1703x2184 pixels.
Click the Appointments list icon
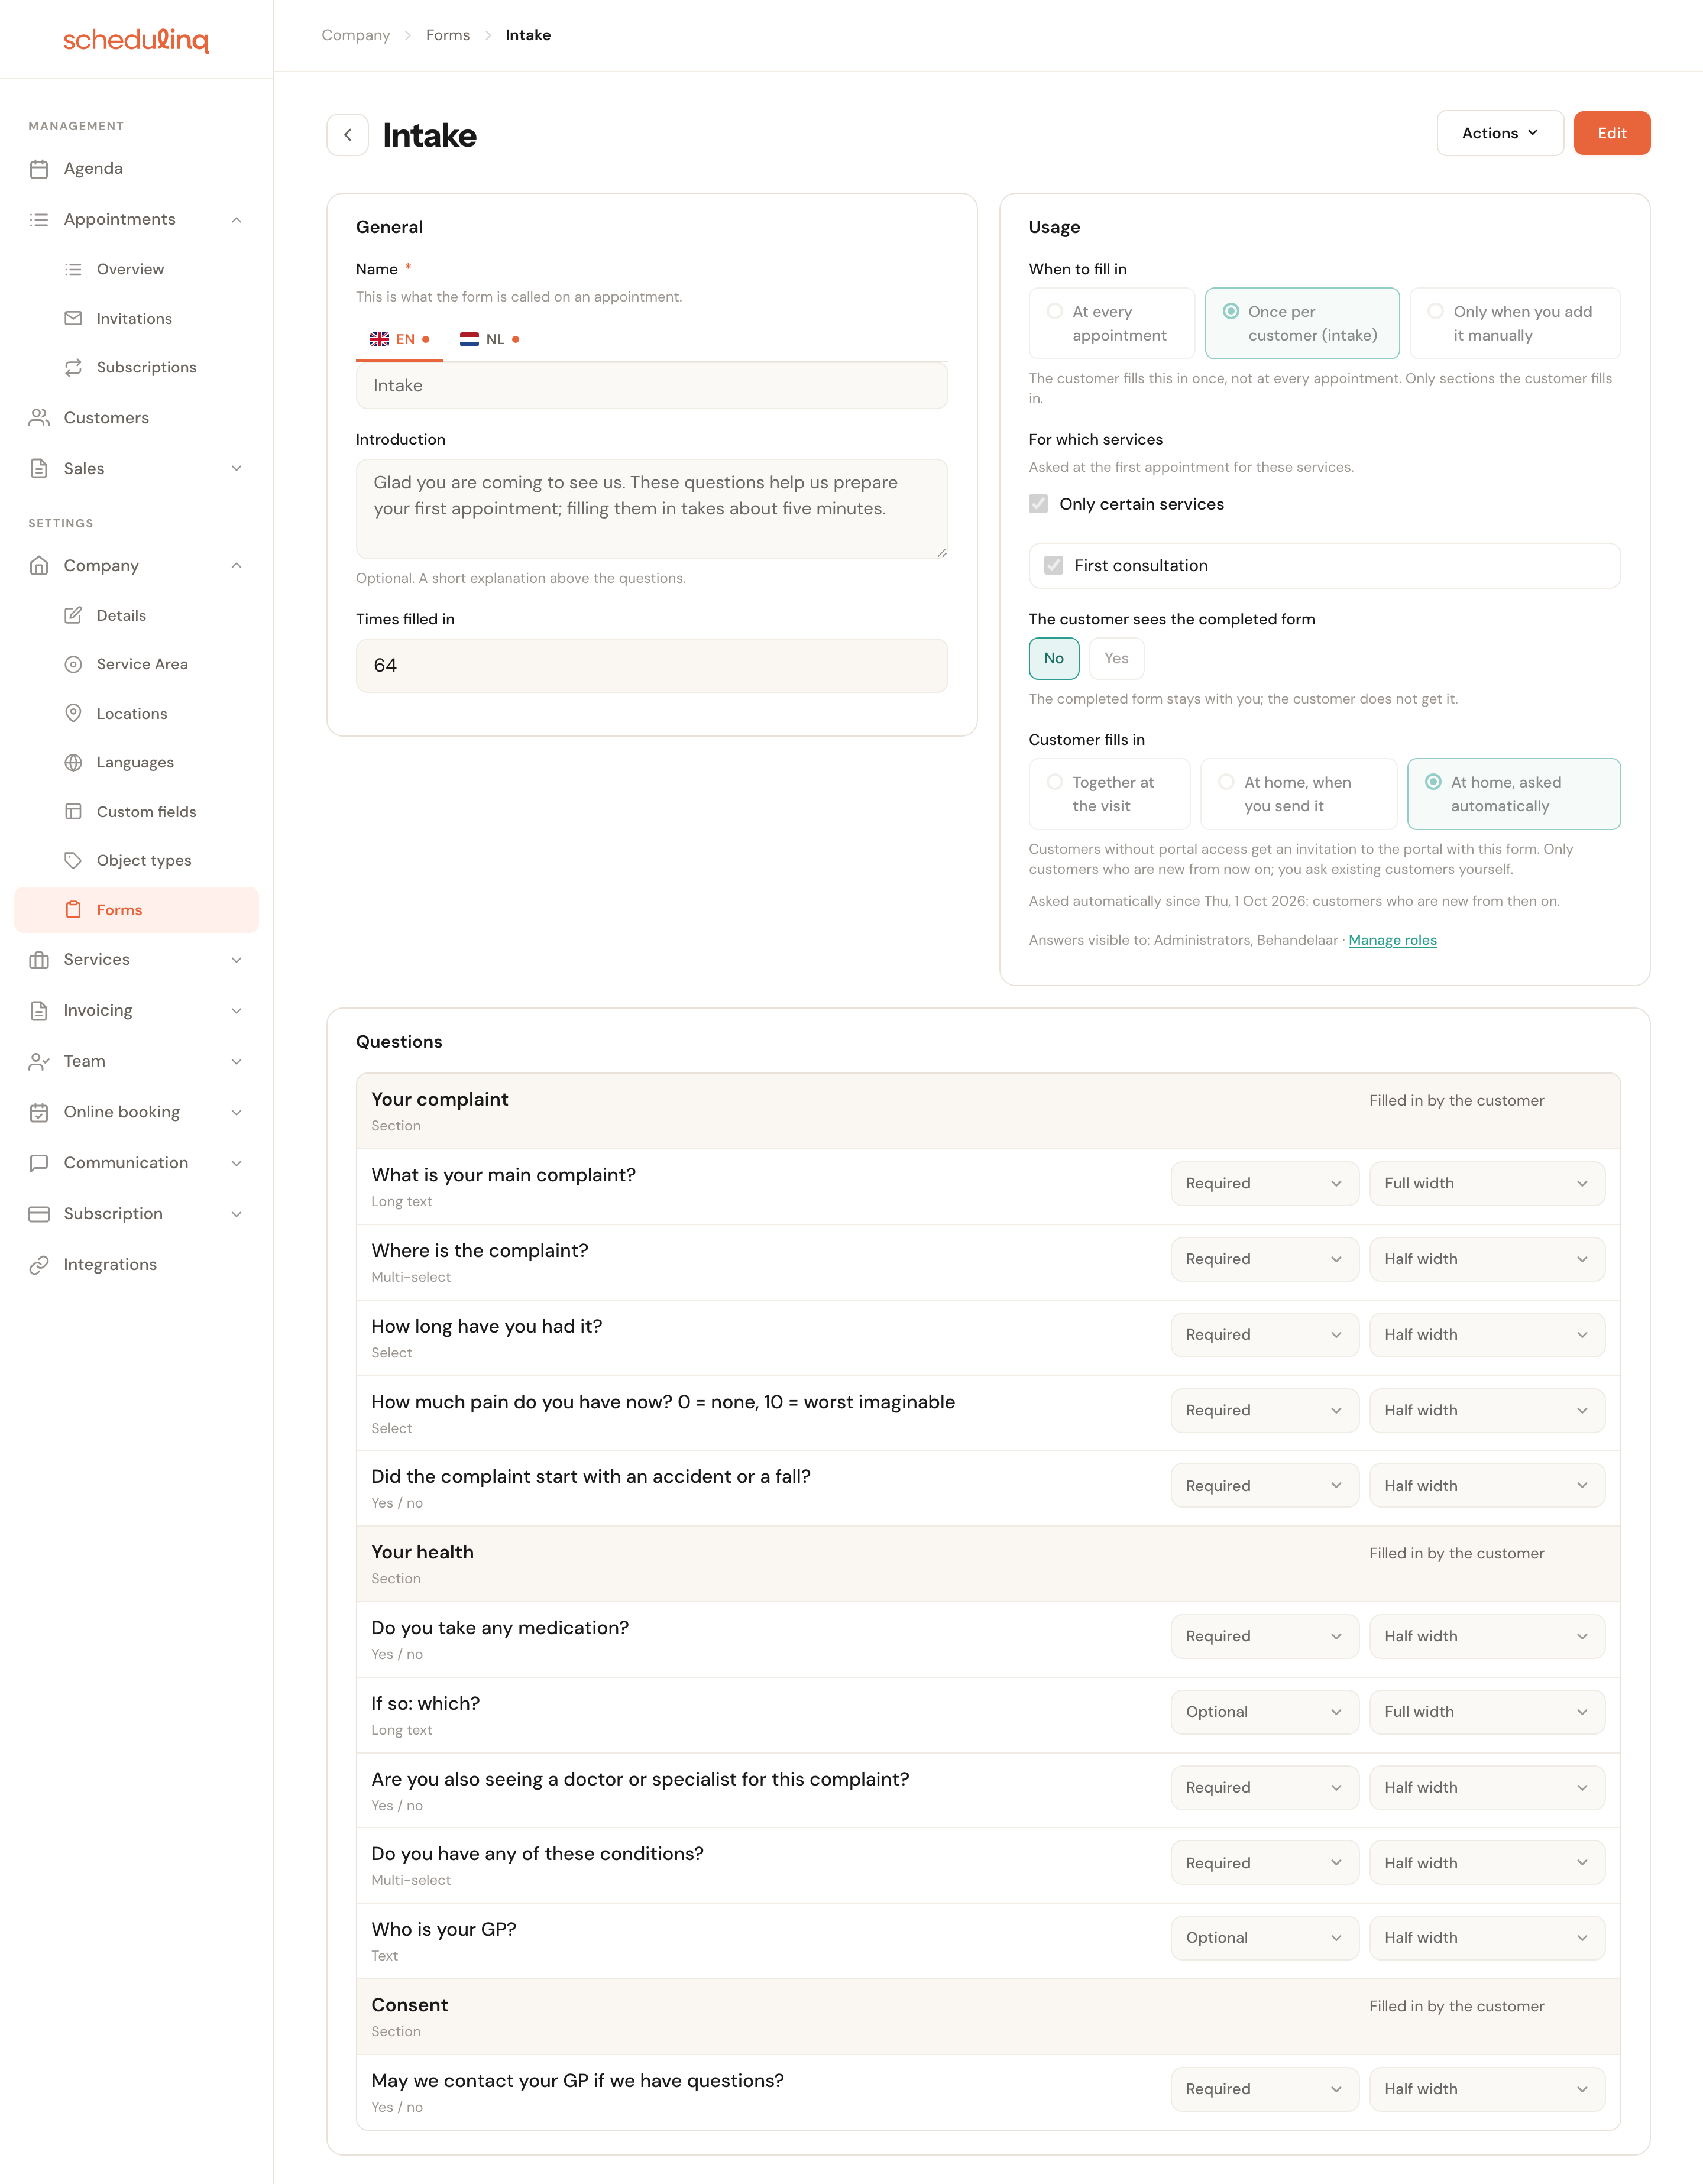[x=39, y=220]
